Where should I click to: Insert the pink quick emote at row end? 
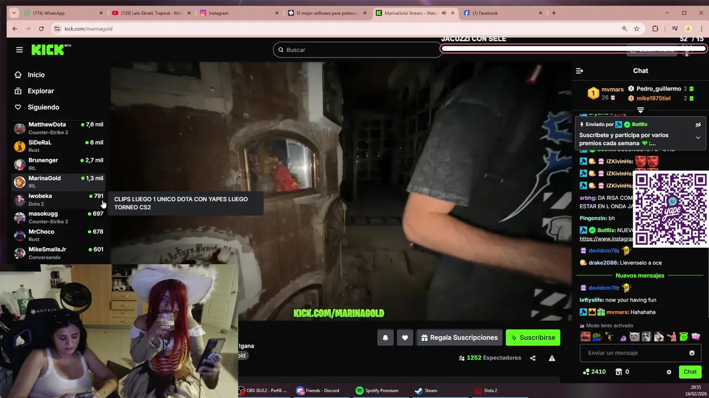tap(696, 337)
